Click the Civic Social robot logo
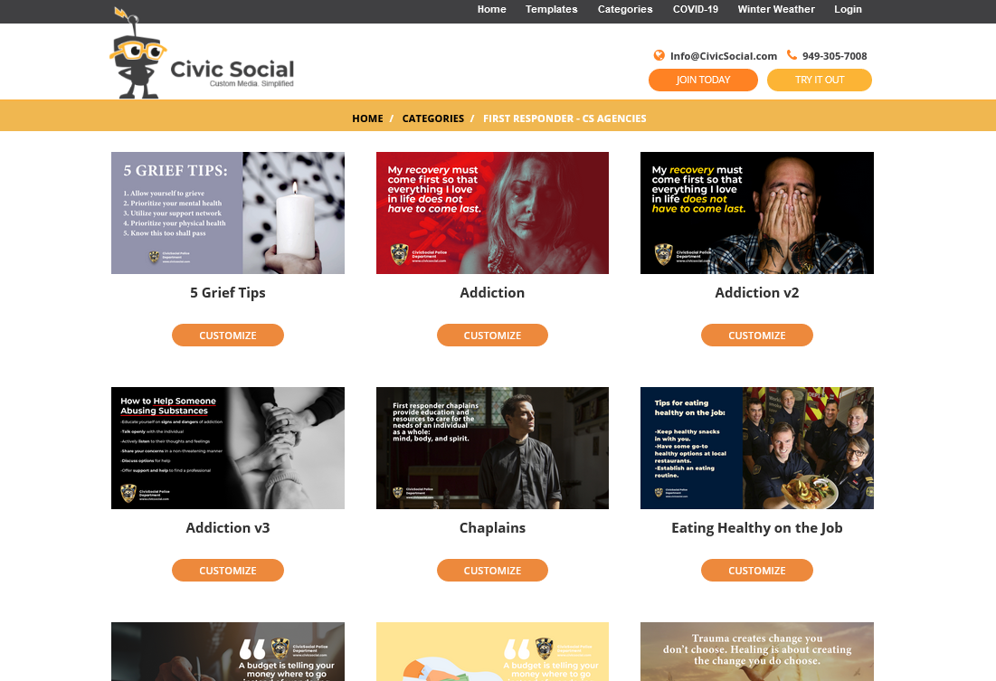Screen dimensions: 996x681 [202, 52]
